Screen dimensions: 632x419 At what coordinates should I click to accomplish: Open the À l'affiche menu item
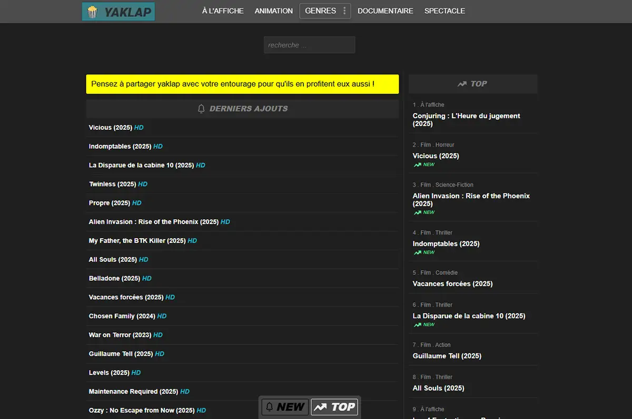pos(223,11)
